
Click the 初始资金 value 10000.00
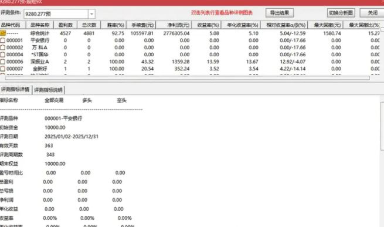coord(55,127)
